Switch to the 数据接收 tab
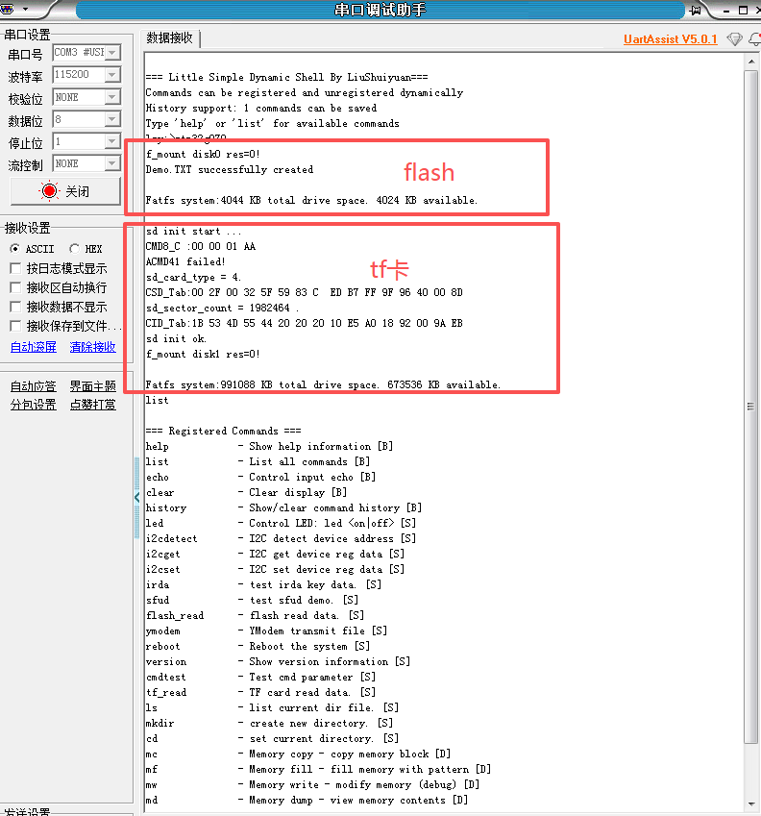This screenshot has width=761, height=816. click(x=169, y=38)
